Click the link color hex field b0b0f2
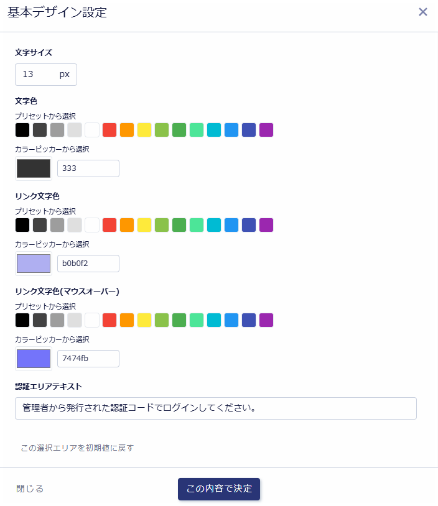 click(x=88, y=264)
